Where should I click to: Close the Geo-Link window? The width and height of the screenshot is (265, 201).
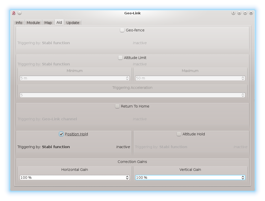point(251,13)
